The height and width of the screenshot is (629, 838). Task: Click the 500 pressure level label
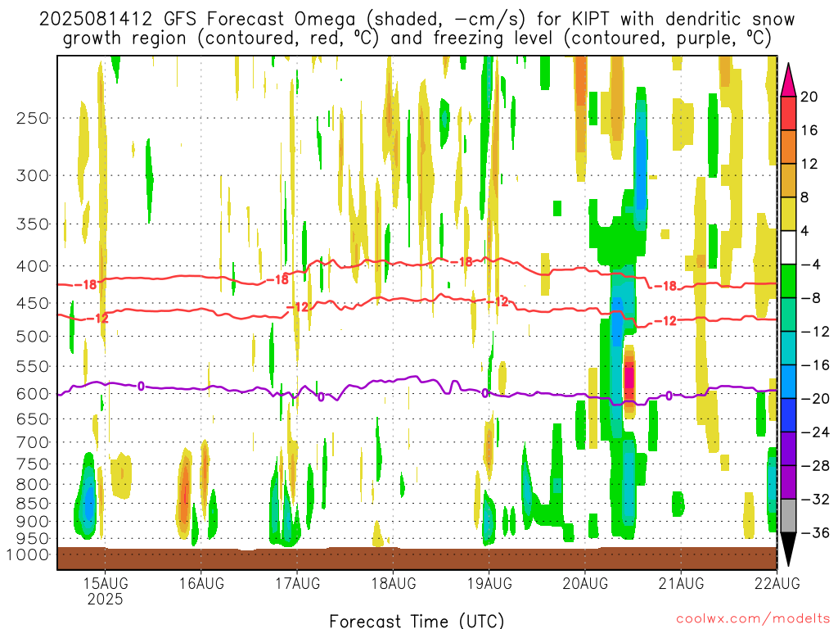click(x=33, y=337)
